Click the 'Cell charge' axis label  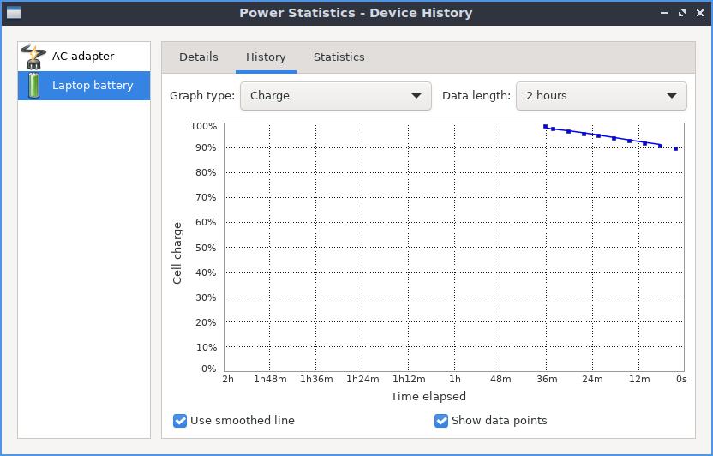(x=177, y=253)
